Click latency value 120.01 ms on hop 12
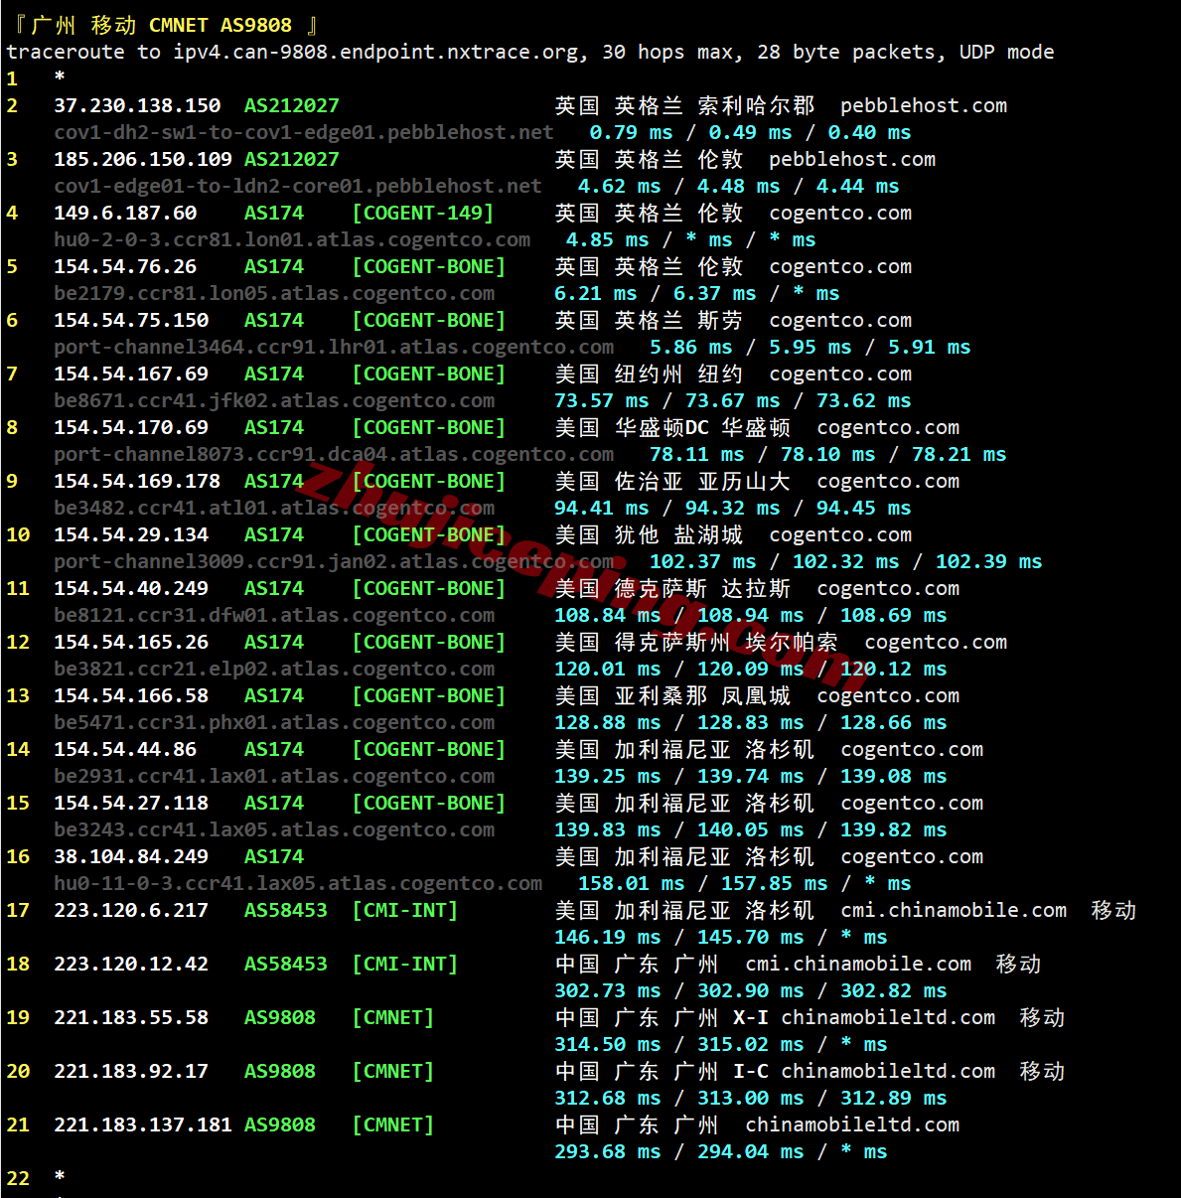 [x=607, y=669]
